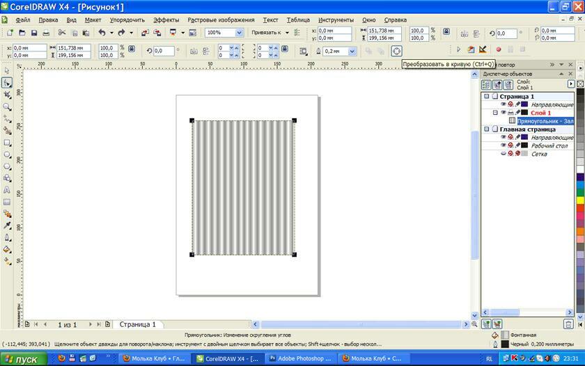Open the Эффекты menu

pos(166,20)
